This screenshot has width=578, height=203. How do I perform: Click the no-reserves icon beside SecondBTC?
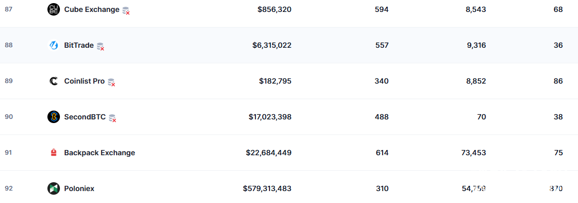113,118
